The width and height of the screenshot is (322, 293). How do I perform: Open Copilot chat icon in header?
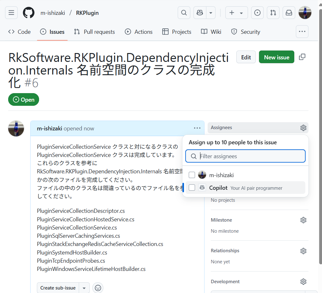pos(200,13)
